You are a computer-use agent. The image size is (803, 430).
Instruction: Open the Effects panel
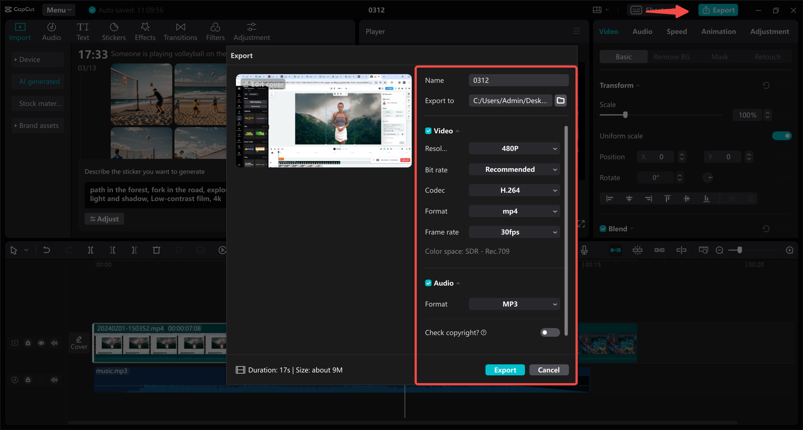tap(145, 31)
